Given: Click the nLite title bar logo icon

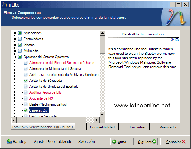Looking at the screenshot, I should point(4,4).
